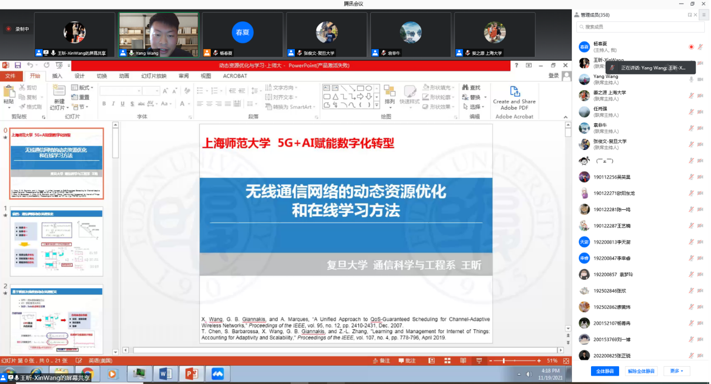Toggle camera for member 姜之源 上海大学
This screenshot has width=711, height=384.
[700, 96]
